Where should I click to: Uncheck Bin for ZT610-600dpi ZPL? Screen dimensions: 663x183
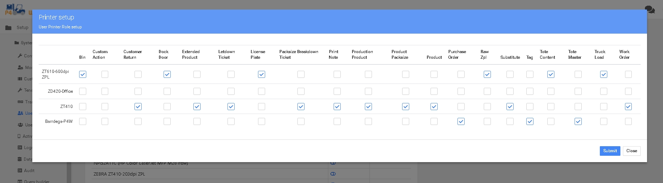83,74
